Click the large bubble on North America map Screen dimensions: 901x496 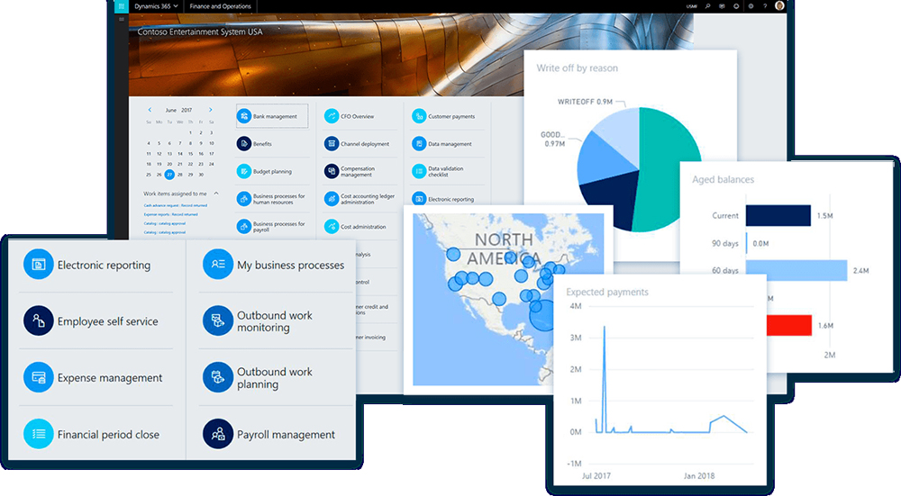(543, 315)
